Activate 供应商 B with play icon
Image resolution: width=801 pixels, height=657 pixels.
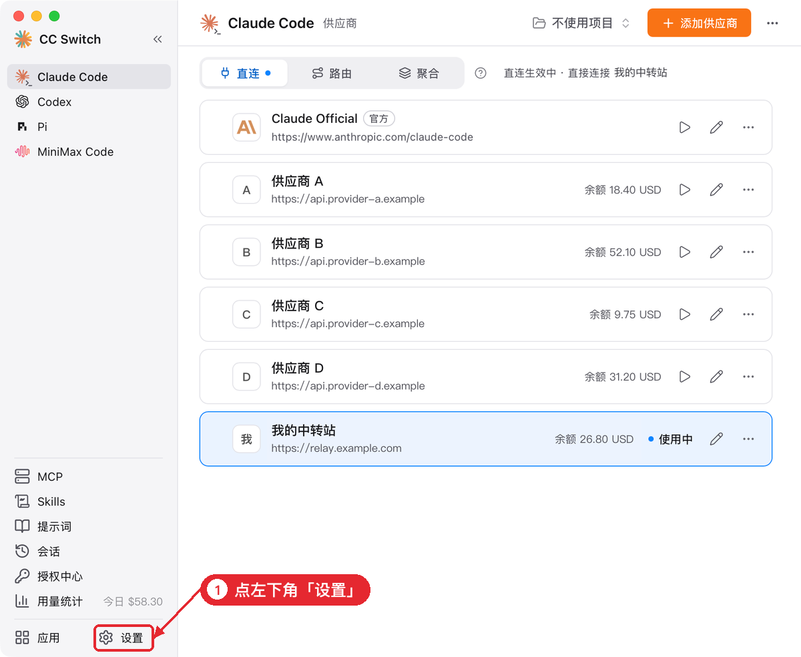click(x=685, y=252)
